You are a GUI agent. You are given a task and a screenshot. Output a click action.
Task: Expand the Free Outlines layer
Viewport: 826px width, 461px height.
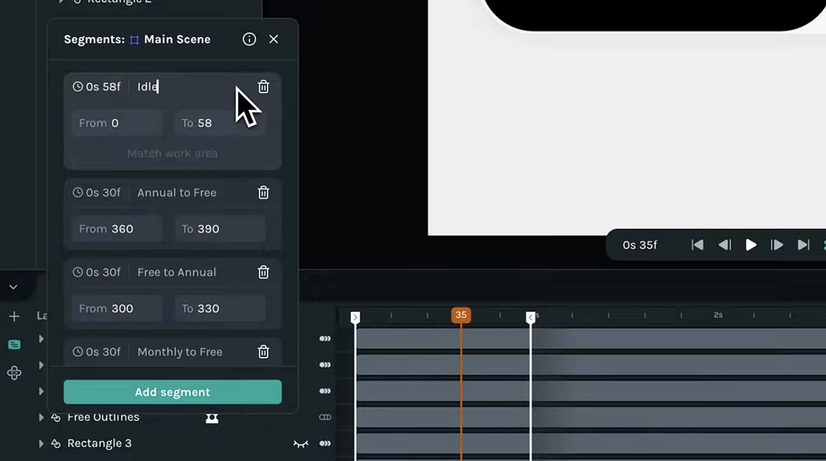point(41,417)
